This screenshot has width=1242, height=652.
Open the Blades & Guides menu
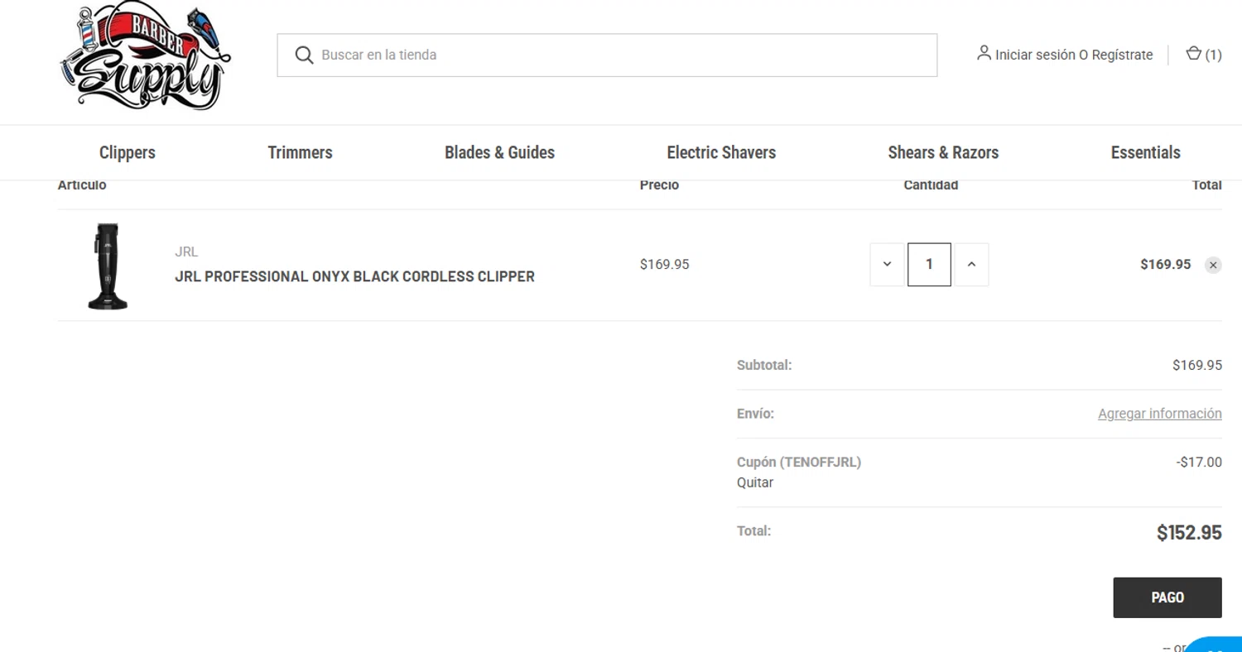(x=499, y=152)
